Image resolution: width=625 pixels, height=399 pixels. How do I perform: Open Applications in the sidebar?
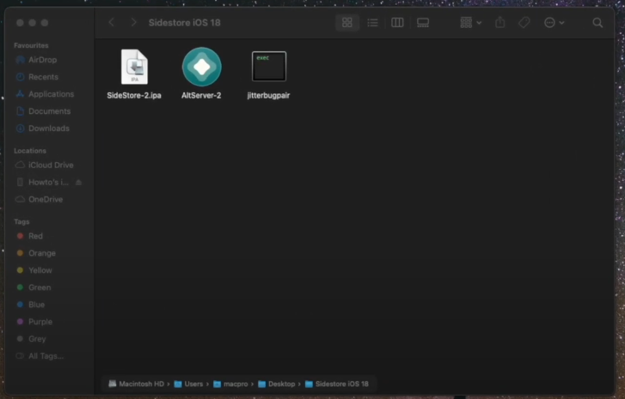point(51,94)
